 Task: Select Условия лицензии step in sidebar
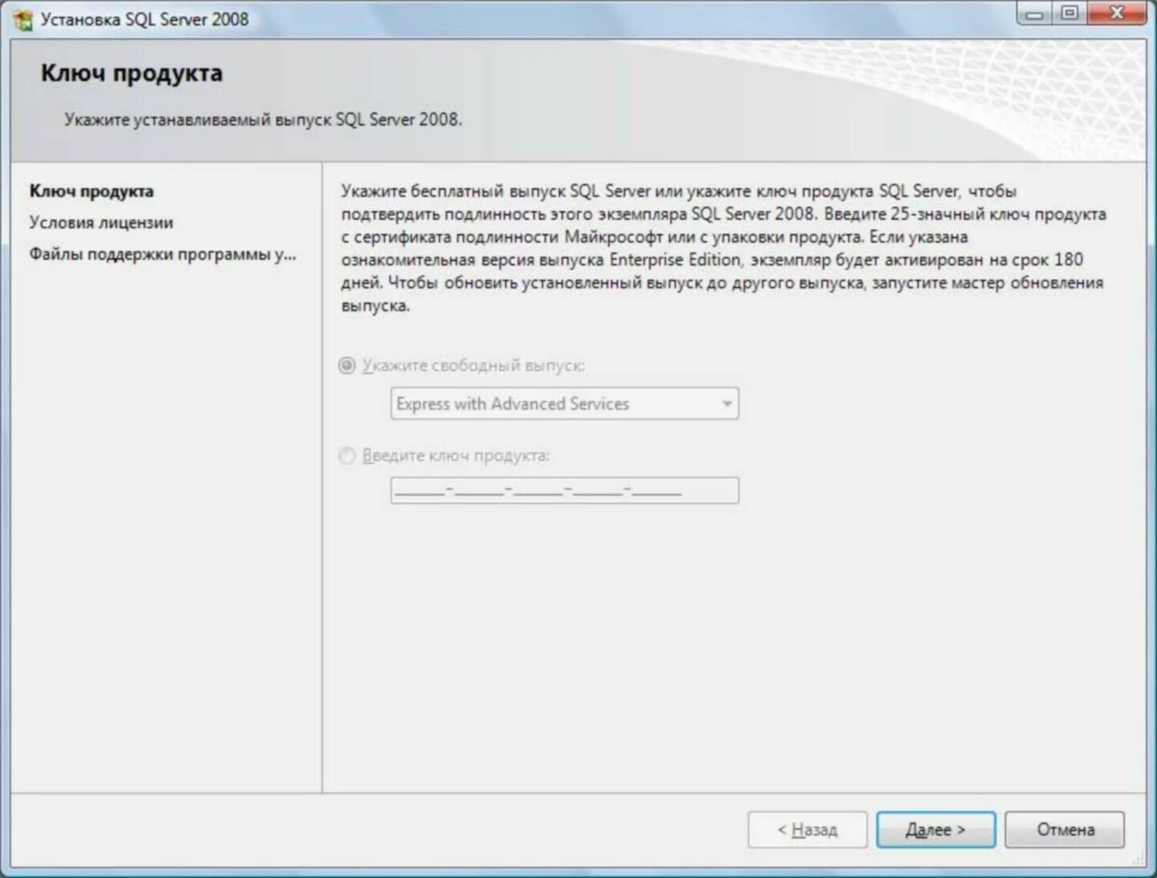(x=101, y=223)
